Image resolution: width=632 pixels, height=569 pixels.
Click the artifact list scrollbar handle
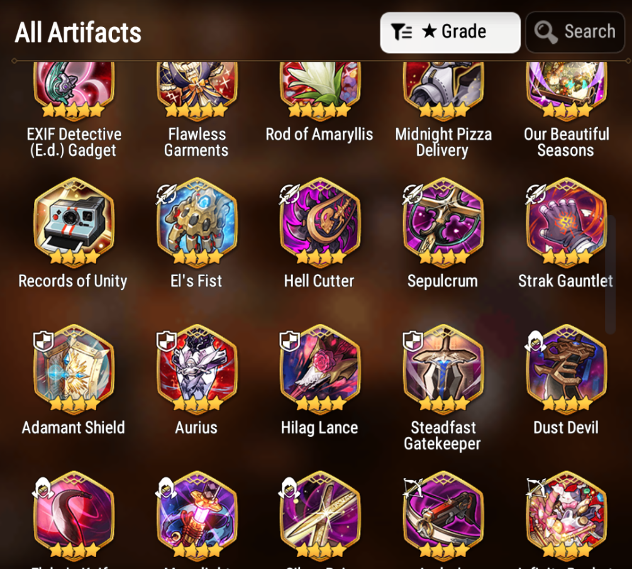click(x=611, y=274)
